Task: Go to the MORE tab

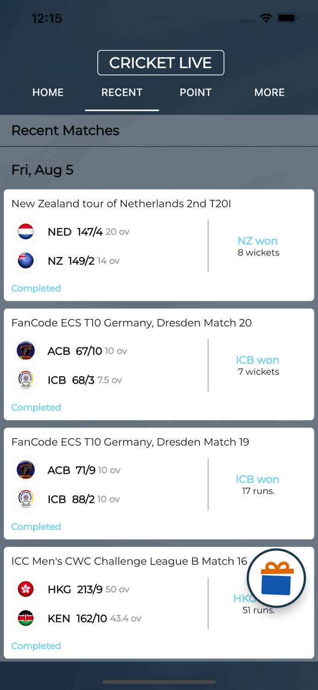Action: coord(269,92)
